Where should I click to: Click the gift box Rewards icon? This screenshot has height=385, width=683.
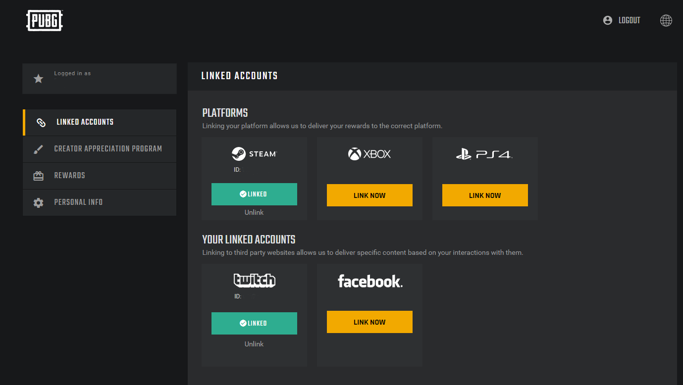click(38, 176)
